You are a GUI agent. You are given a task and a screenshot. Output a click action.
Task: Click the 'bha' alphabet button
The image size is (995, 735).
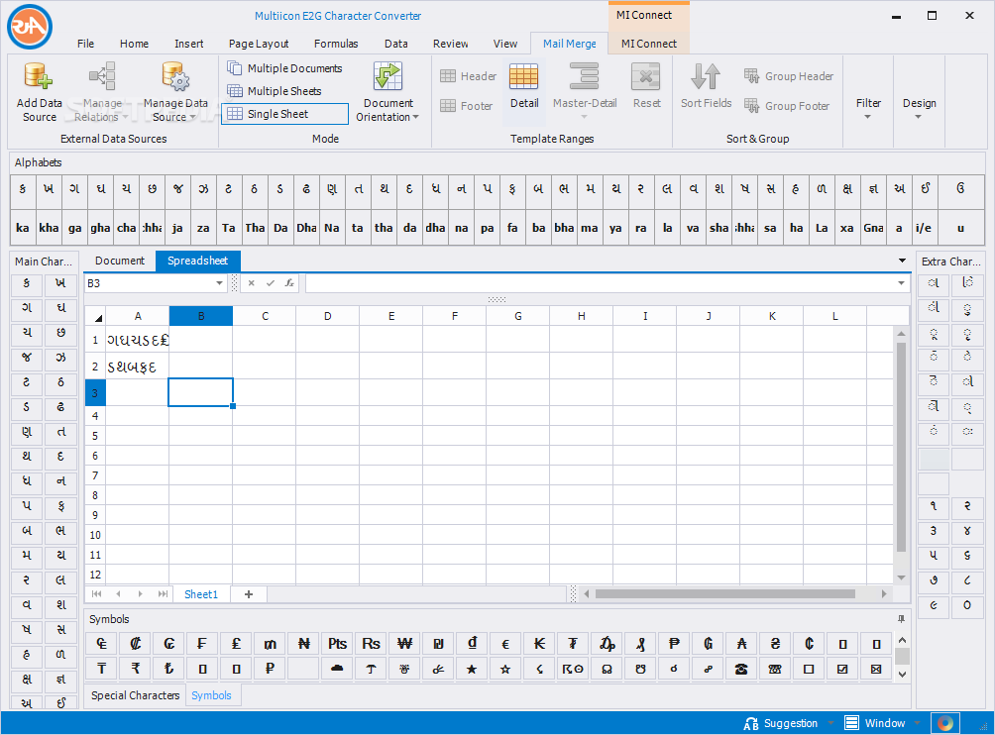(564, 228)
